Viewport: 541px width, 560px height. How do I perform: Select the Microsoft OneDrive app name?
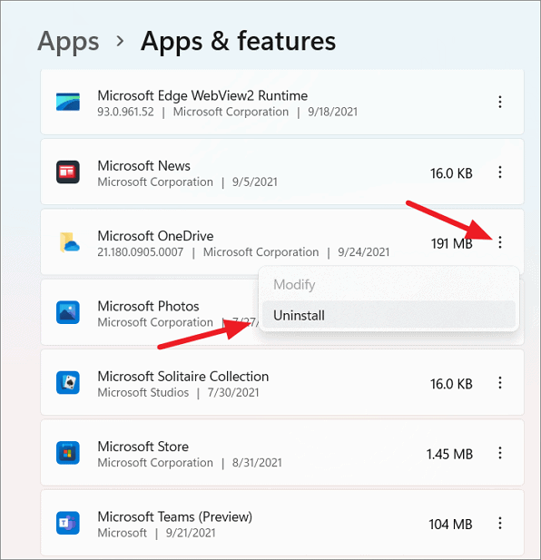(x=155, y=236)
